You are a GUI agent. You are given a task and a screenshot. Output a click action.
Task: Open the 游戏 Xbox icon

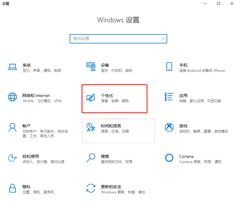[x=169, y=127]
